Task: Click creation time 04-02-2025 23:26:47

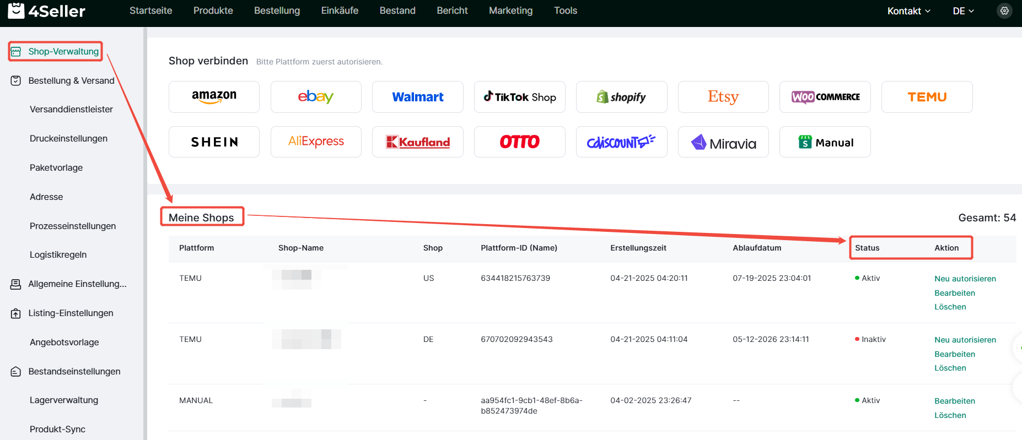Action: coord(650,400)
